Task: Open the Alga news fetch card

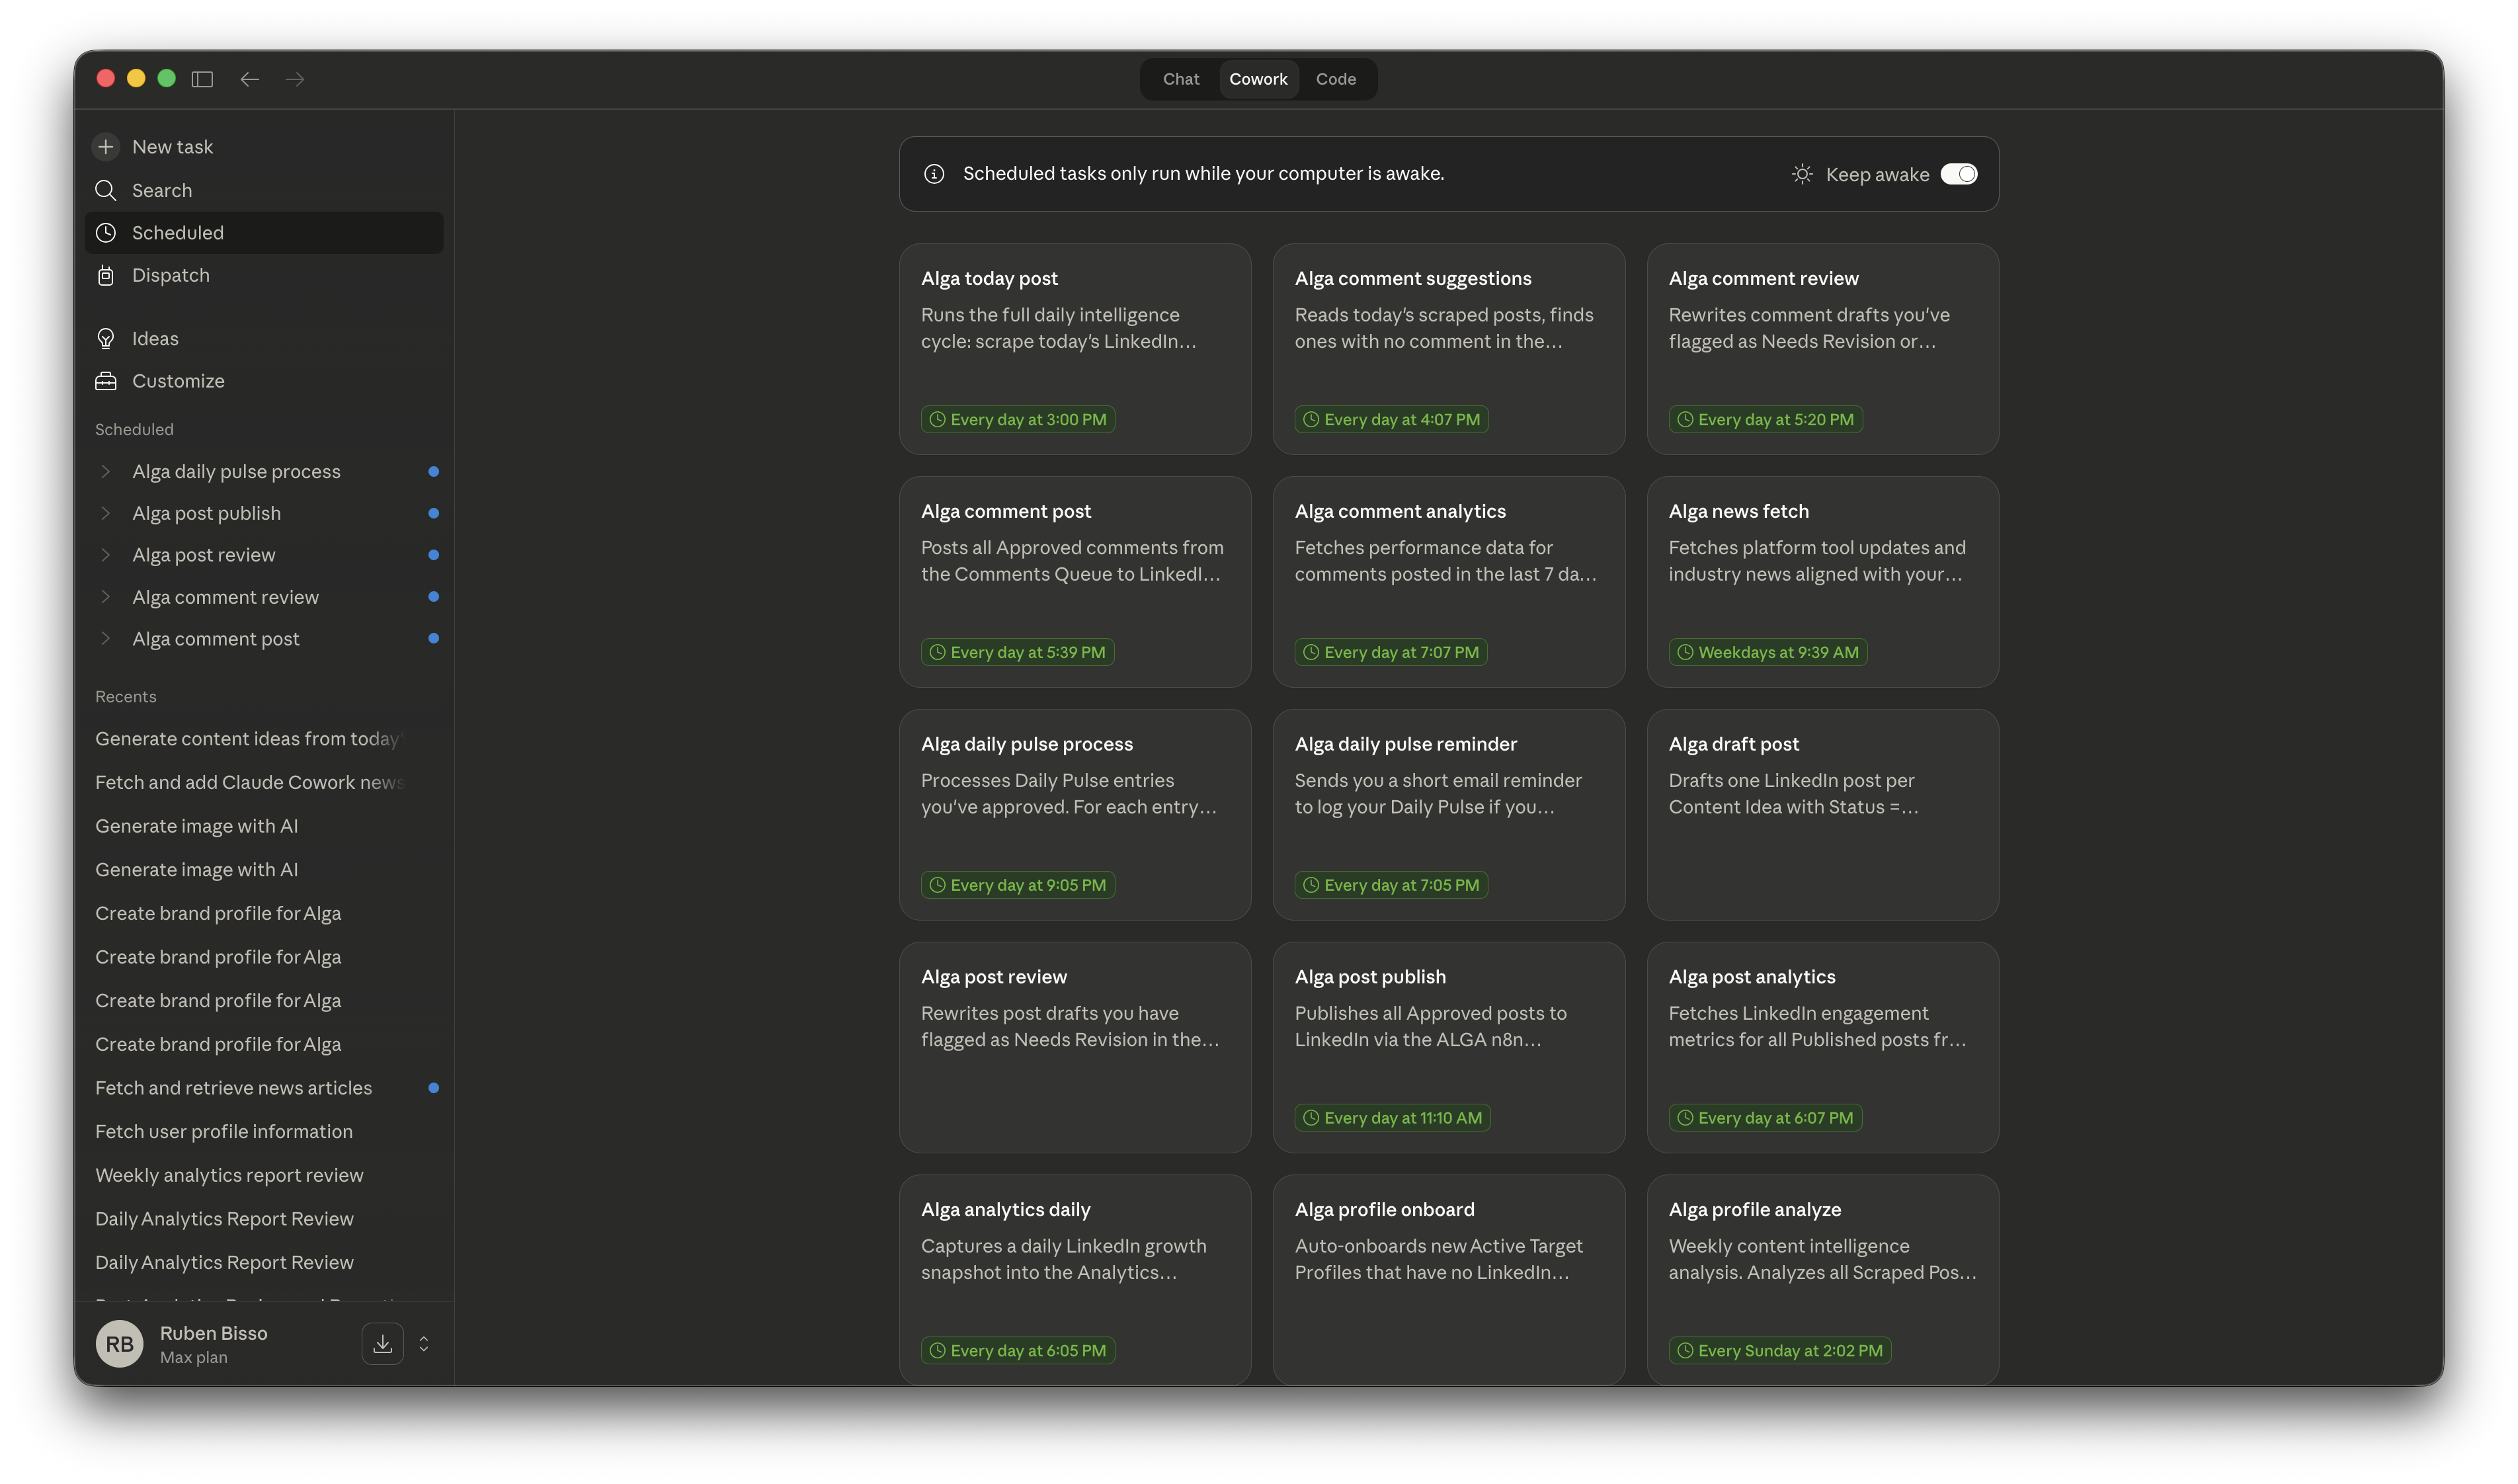Action: [1822, 582]
